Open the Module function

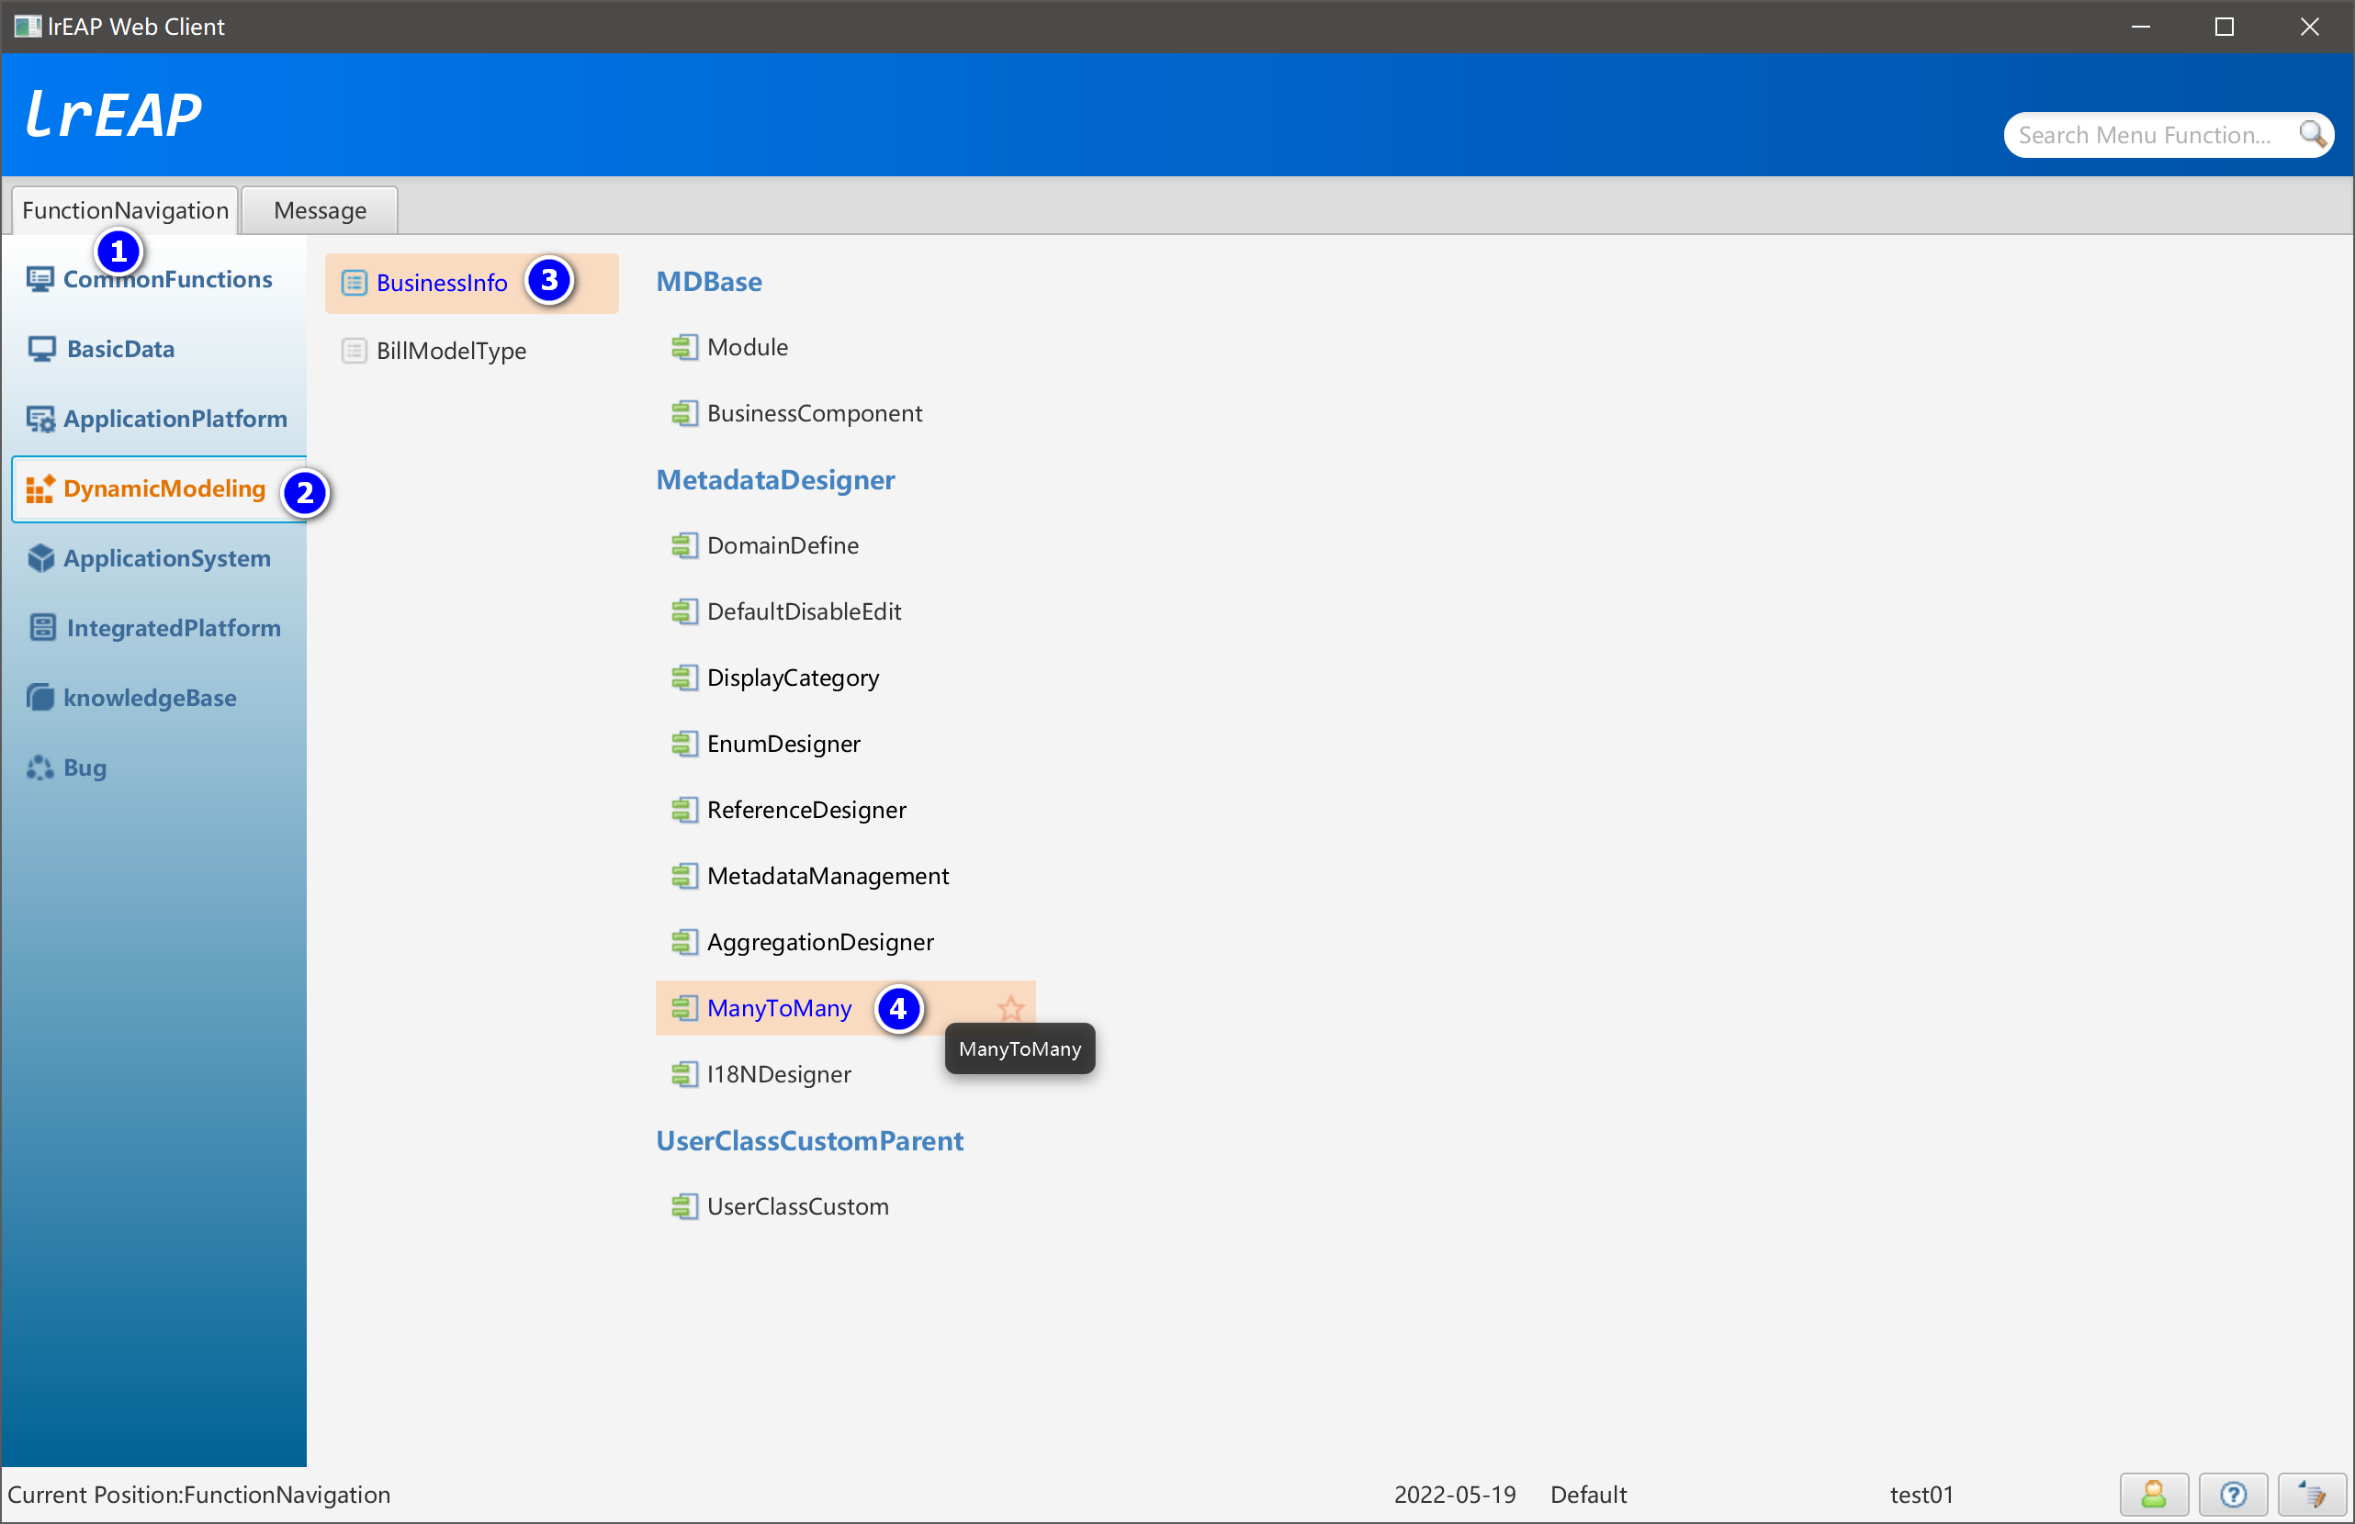(747, 347)
